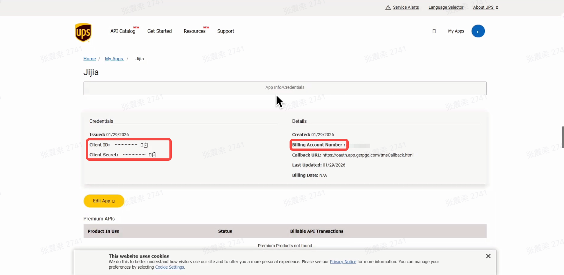
Task: Open the Service Alerts warning icon
Action: coord(388,8)
